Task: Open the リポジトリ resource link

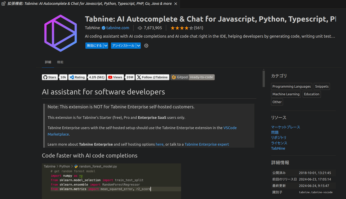Action: tap(279, 138)
